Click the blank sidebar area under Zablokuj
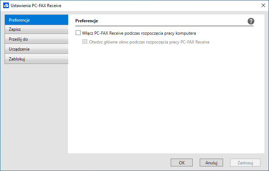Viewport: 269px width, 171px height. (36, 106)
